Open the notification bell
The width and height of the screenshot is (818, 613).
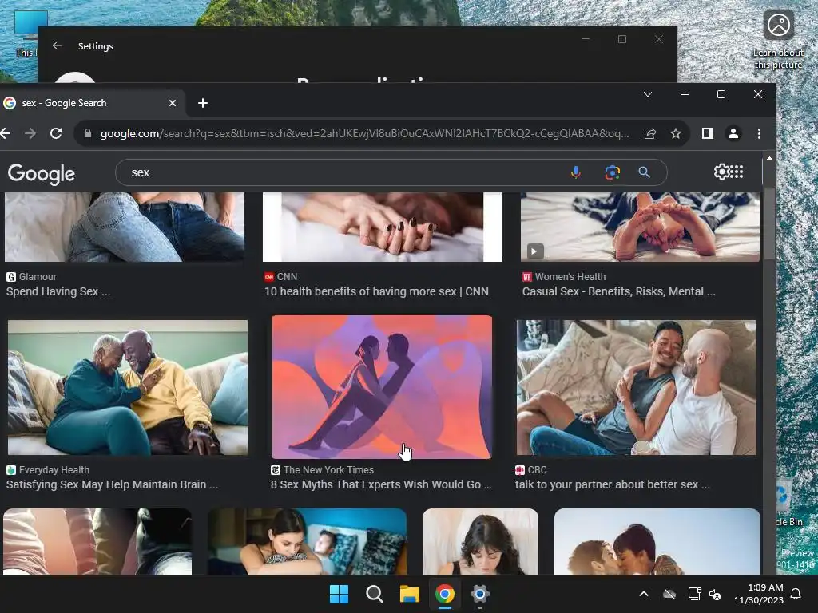point(796,594)
